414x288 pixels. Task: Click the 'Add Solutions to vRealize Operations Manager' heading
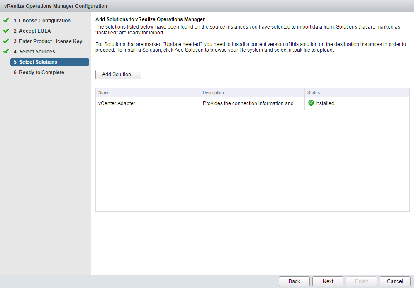click(150, 19)
